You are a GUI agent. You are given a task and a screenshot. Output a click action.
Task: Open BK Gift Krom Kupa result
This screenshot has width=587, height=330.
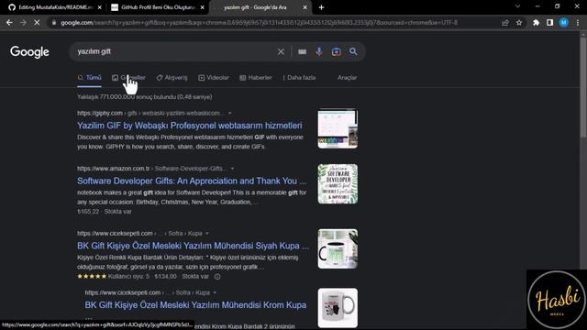[x=195, y=305]
